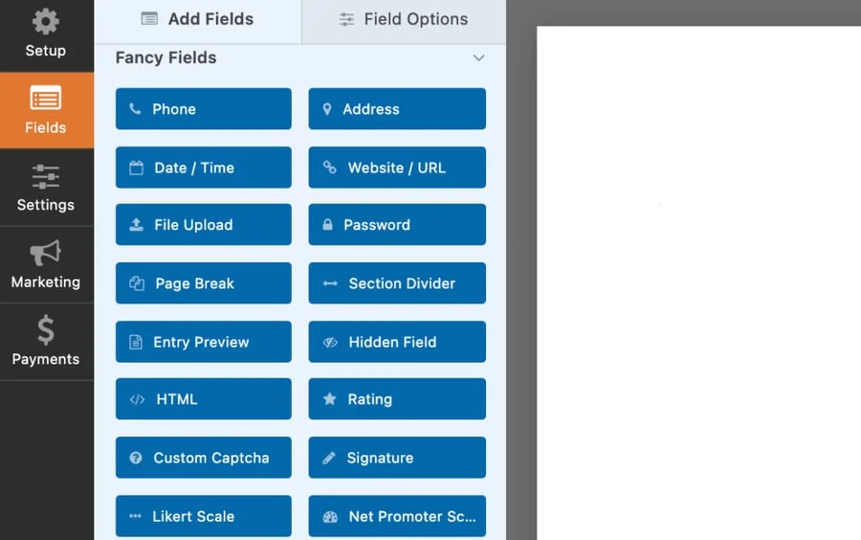Add a File Upload field
This screenshot has width=861, height=540.
(203, 225)
